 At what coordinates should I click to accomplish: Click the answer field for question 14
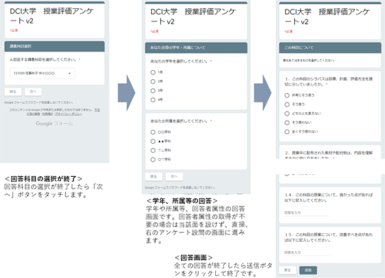tap(307, 213)
